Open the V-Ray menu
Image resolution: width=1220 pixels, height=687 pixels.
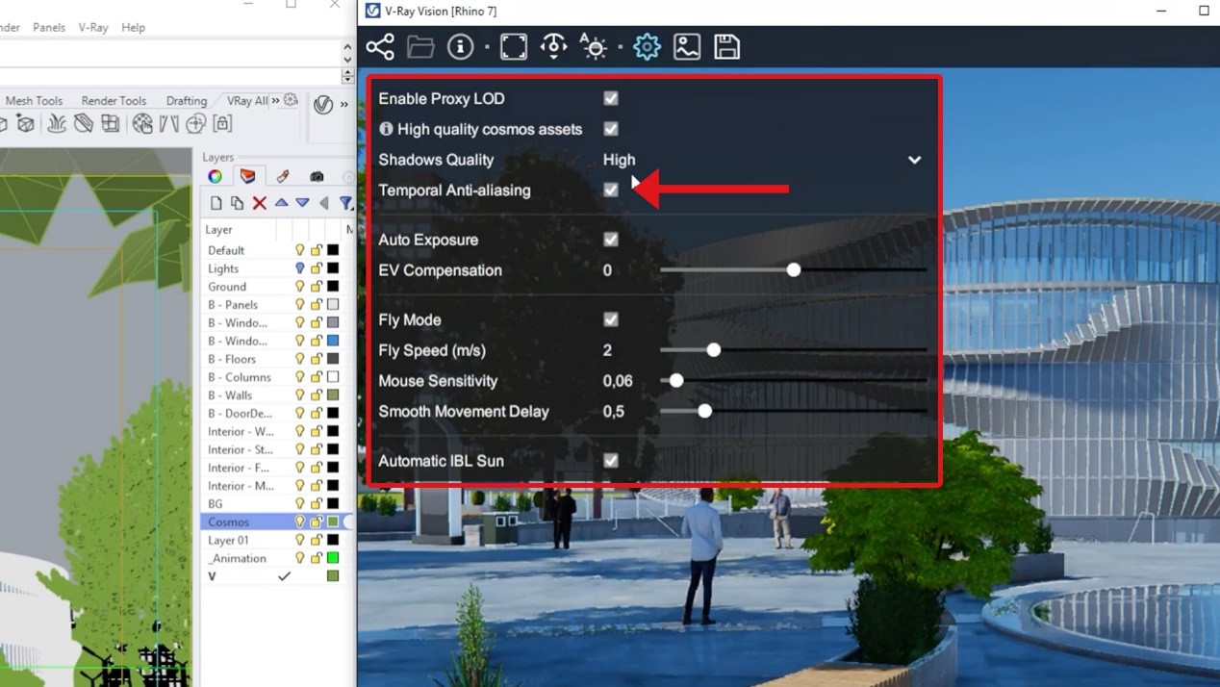[x=93, y=27]
